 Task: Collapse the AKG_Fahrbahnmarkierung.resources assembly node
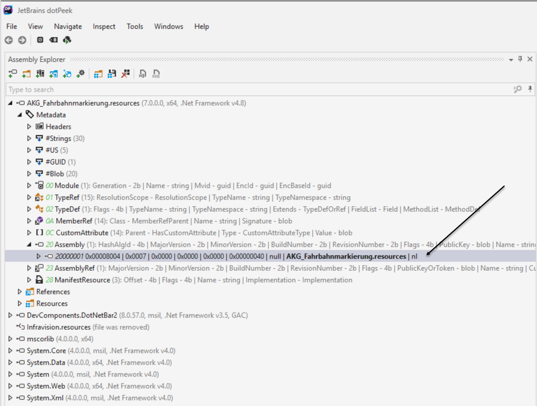pos(10,103)
